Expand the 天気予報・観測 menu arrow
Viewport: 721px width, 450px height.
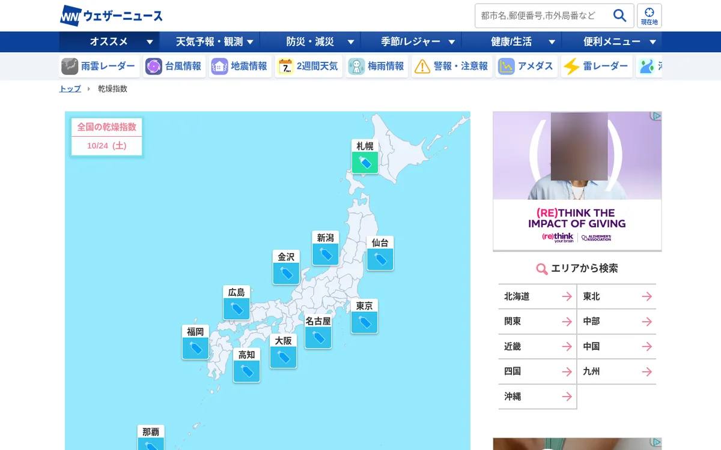[250, 42]
